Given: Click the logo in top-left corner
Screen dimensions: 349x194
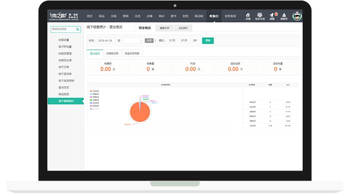Looking at the screenshot, I should coord(64,16).
